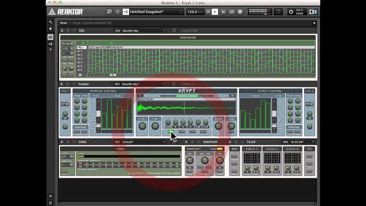Start playback with the play button
The height and width of the screenshot is (206, 366).
pyautogui.click(x=215, y=12)
